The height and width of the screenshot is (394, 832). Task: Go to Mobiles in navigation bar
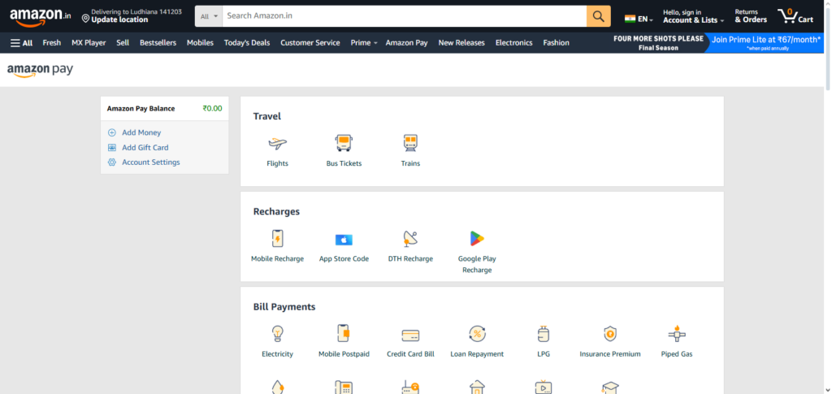[x=200, y=43]
